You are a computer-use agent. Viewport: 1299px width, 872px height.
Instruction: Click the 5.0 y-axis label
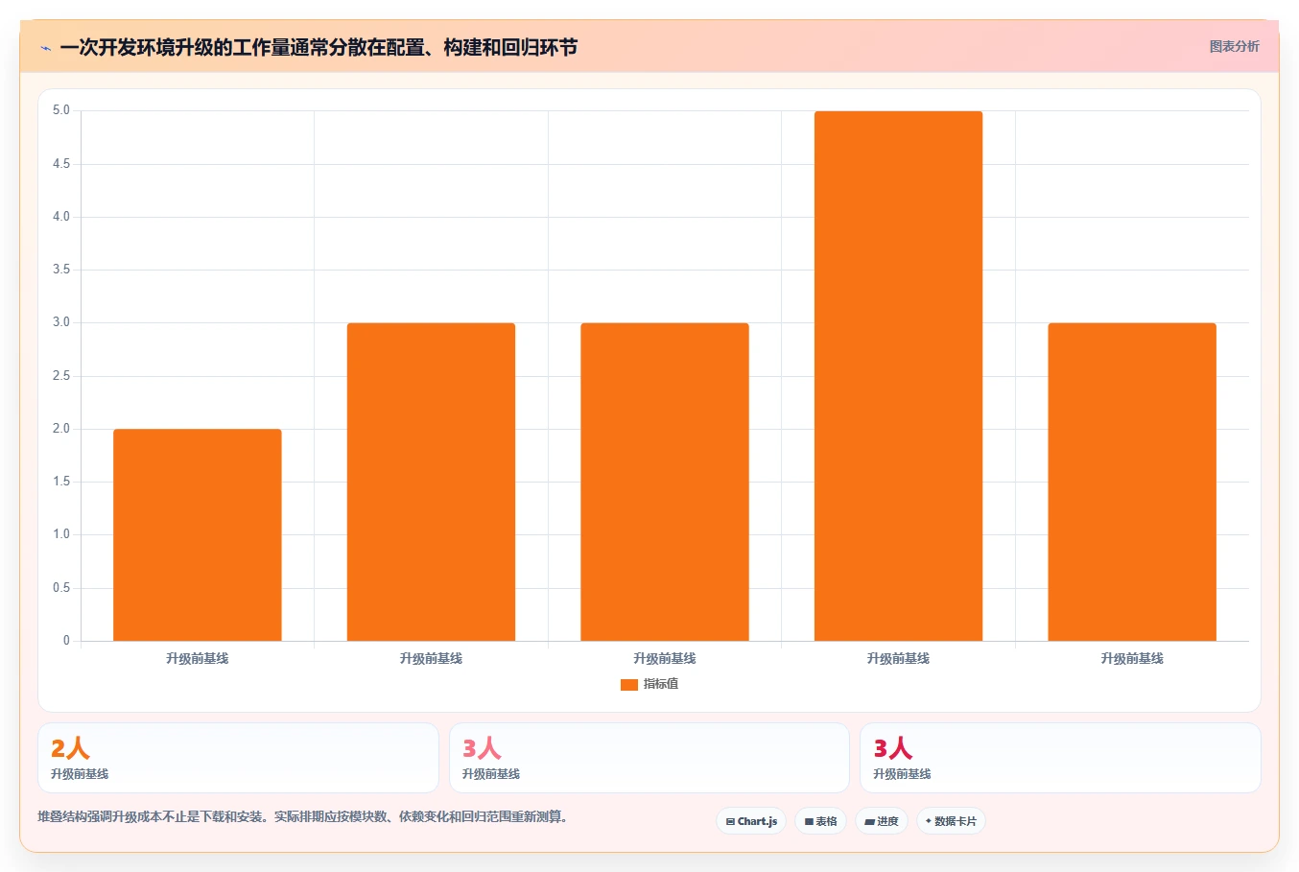coord(61,110)
